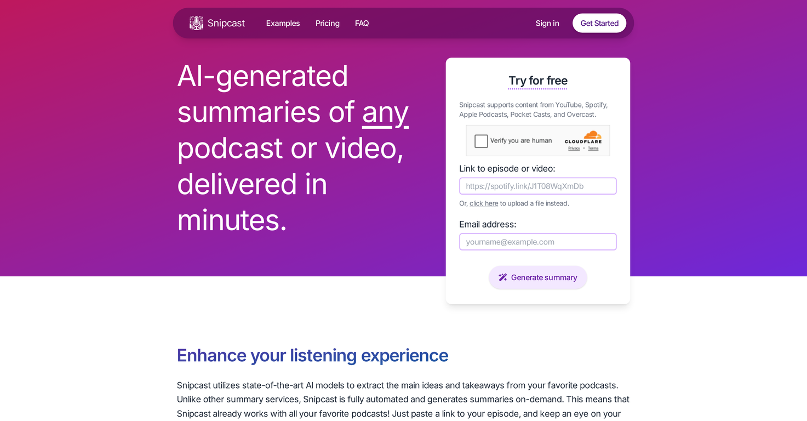This screenshot has width=807, height=421.
Task: Click the Snipcast wordmark in the navbar
Action: (226, 23)
